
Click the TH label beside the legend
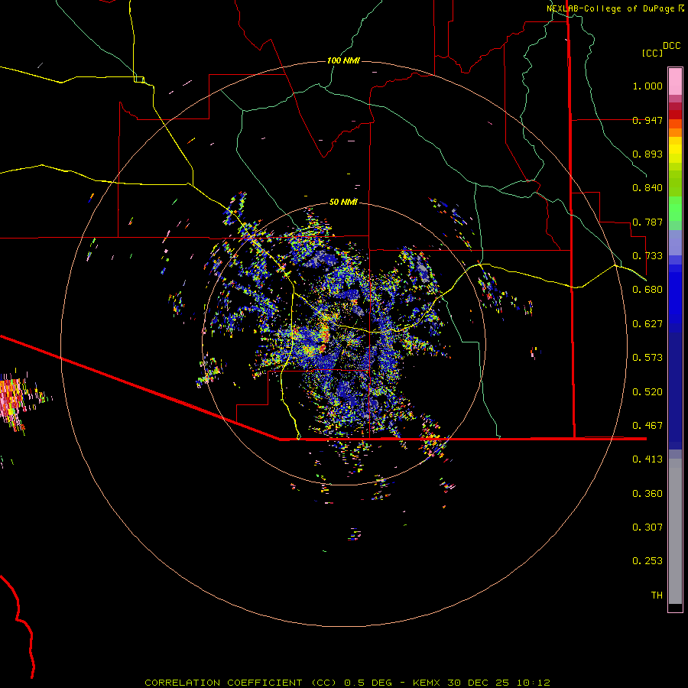tap(657, 596)
